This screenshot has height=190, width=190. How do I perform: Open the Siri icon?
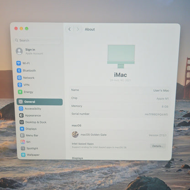pyautogui.click(x=23, y=142)
